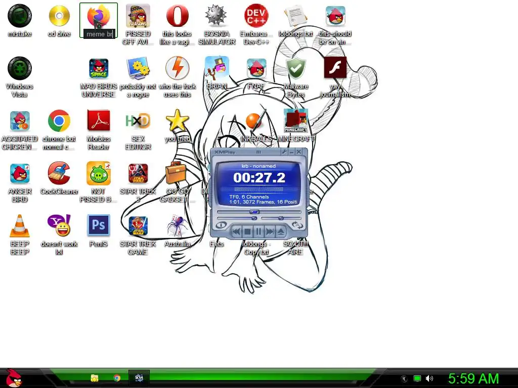Stop playback in XMPlay
The image size is (518, 388).
tap(247, 231)
